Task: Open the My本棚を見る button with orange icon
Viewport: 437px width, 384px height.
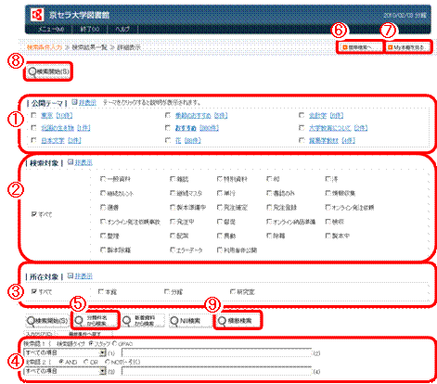Action: (408, 47)
